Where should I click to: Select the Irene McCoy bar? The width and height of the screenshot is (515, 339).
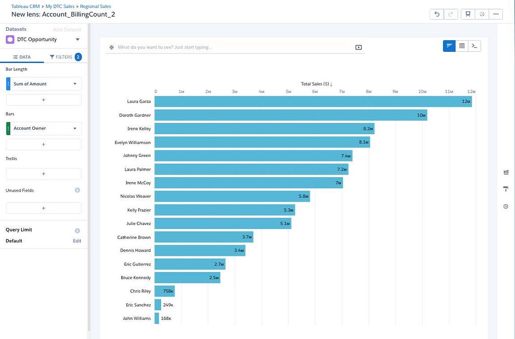[248, 183]
